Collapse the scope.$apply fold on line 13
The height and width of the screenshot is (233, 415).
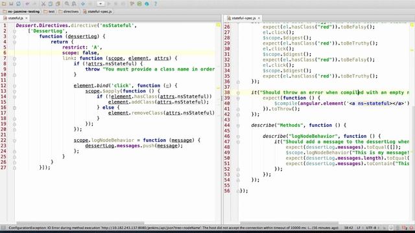pos(14,91)
